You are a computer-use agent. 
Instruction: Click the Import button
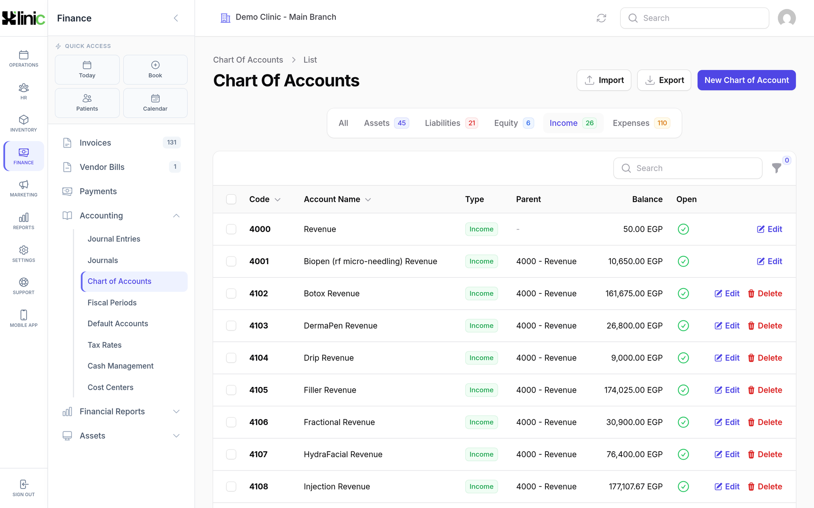coord(604,80)
